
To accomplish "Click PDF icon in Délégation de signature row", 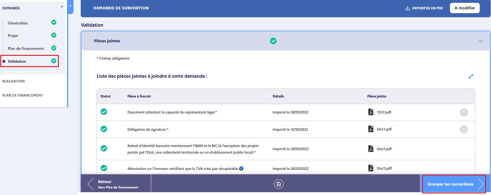I will [371, 129].
